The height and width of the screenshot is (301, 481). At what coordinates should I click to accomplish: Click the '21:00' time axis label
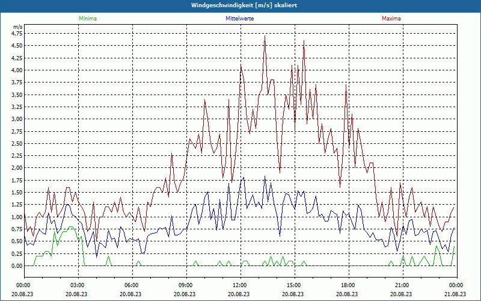click(x=403, y=285)
